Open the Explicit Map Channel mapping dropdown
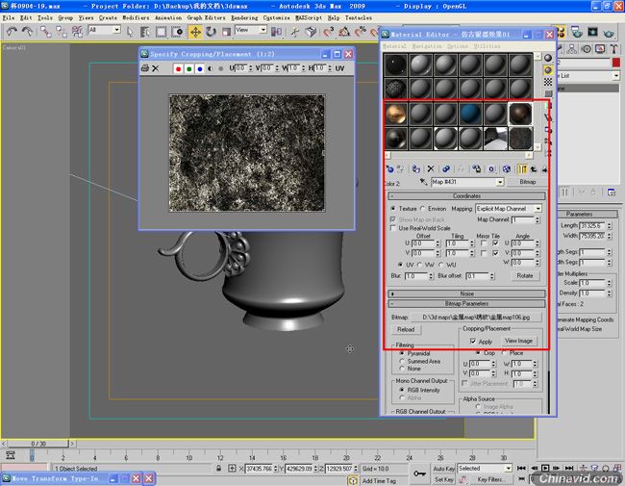Screen dimensions: 625x486 click(538, 209)
